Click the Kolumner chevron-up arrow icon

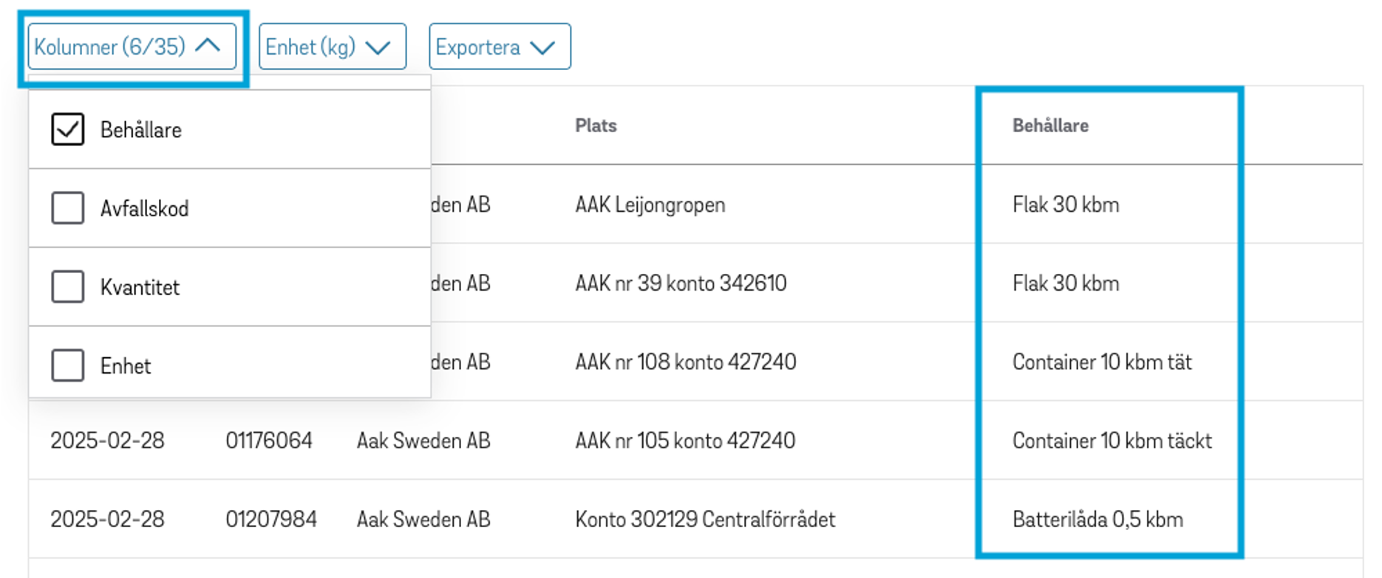pos(208,47)
